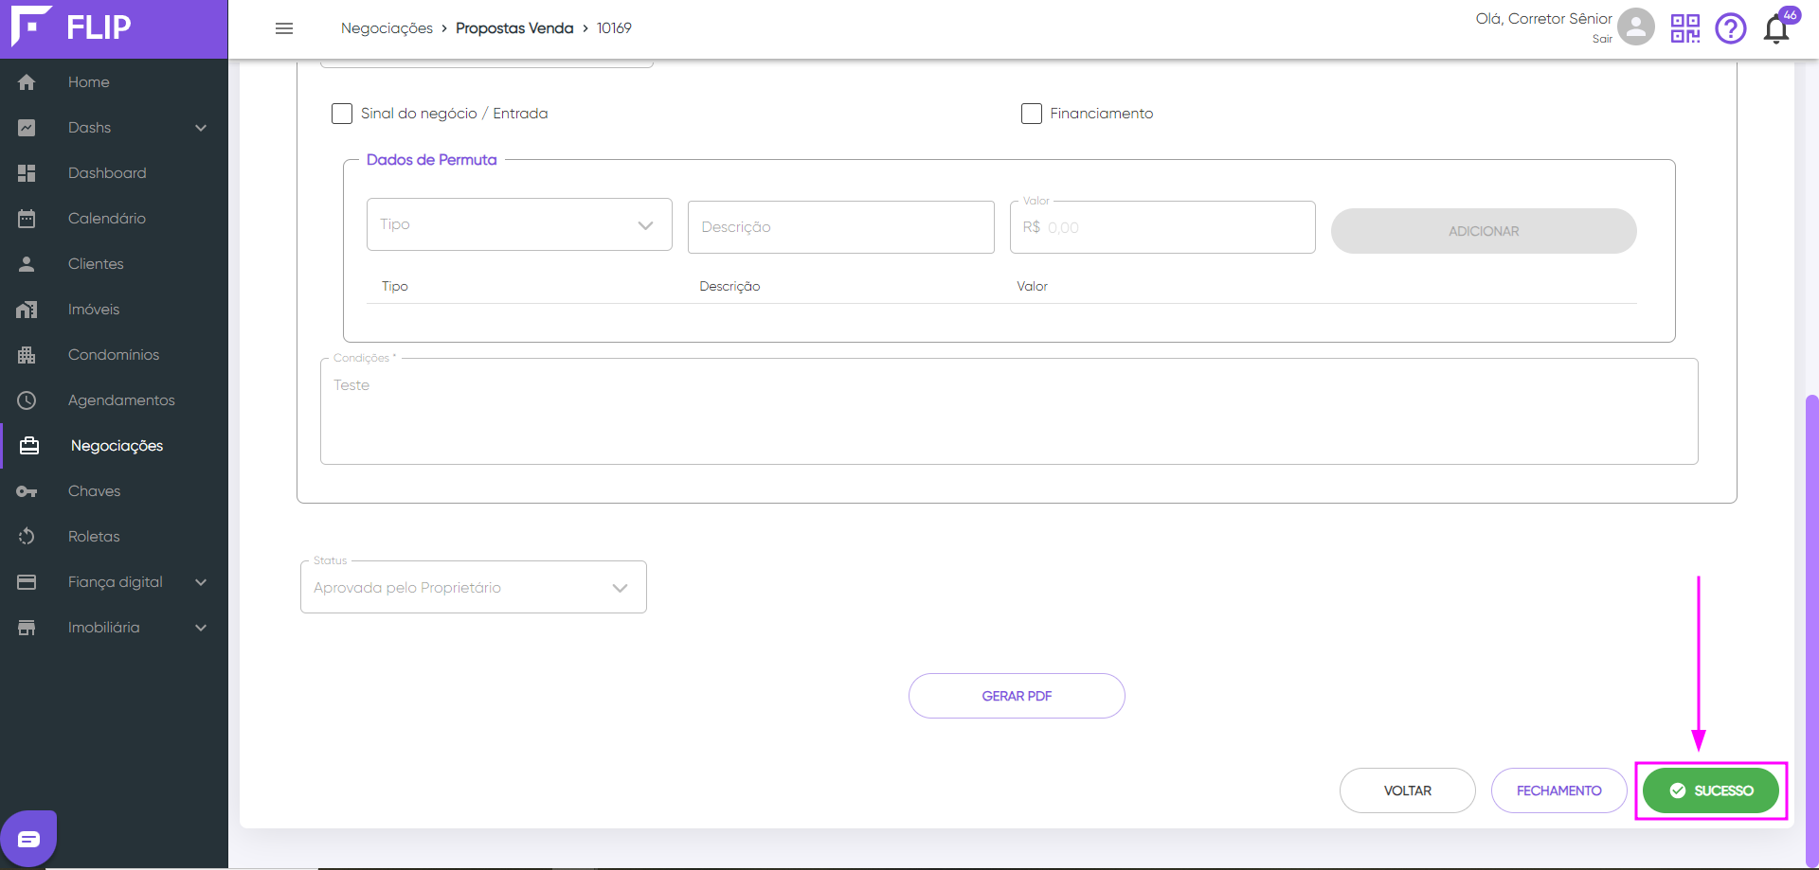Focus the Descrição input field
This screenshot has width=1819, height=870.
[x=841, y=227]
